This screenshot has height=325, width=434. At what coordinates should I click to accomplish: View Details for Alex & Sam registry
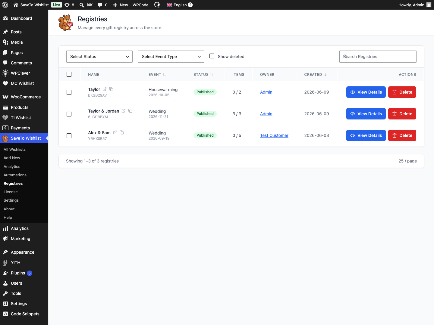coord(366,135)
